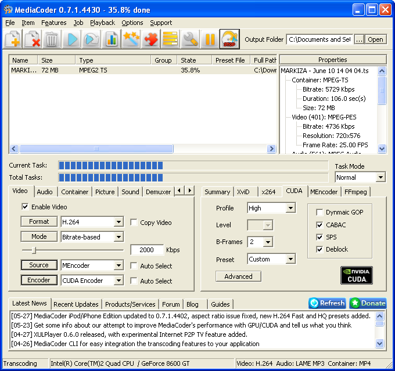Open the Task Mode dropdown showing Normal
The height and width of the screenshot is (371, 395).
tap(360, 177)
